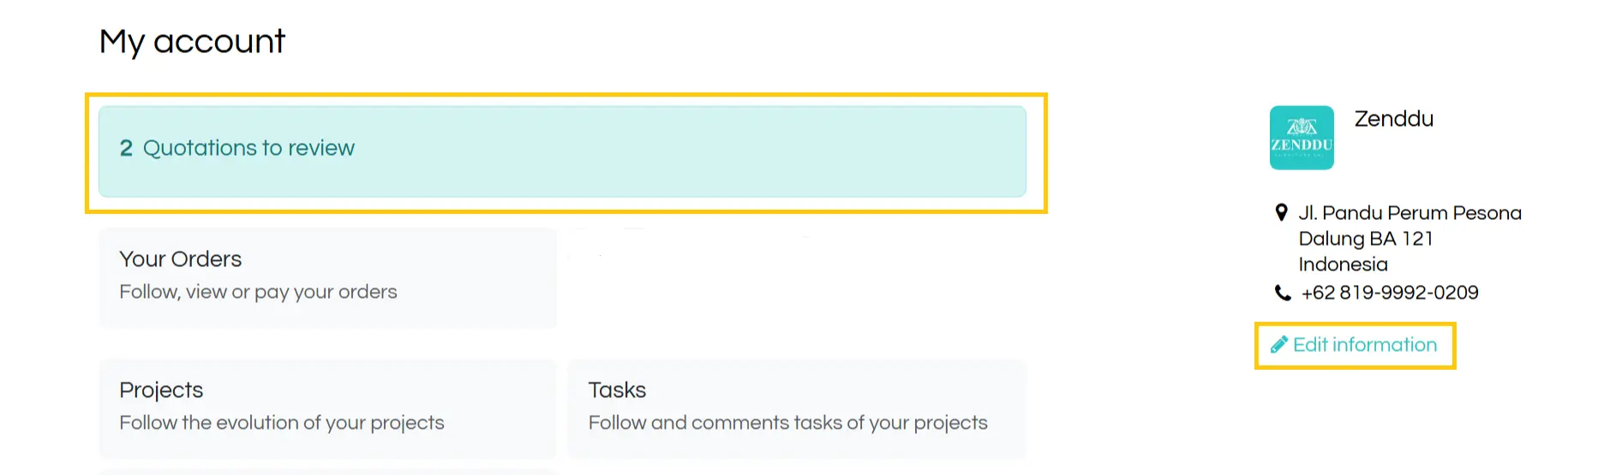Click the location pin icon beside the address
The height and width of the screenshot is (475, 1622).
(1281, 212)
